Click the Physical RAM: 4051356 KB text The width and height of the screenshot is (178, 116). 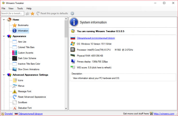coord(90,56)
